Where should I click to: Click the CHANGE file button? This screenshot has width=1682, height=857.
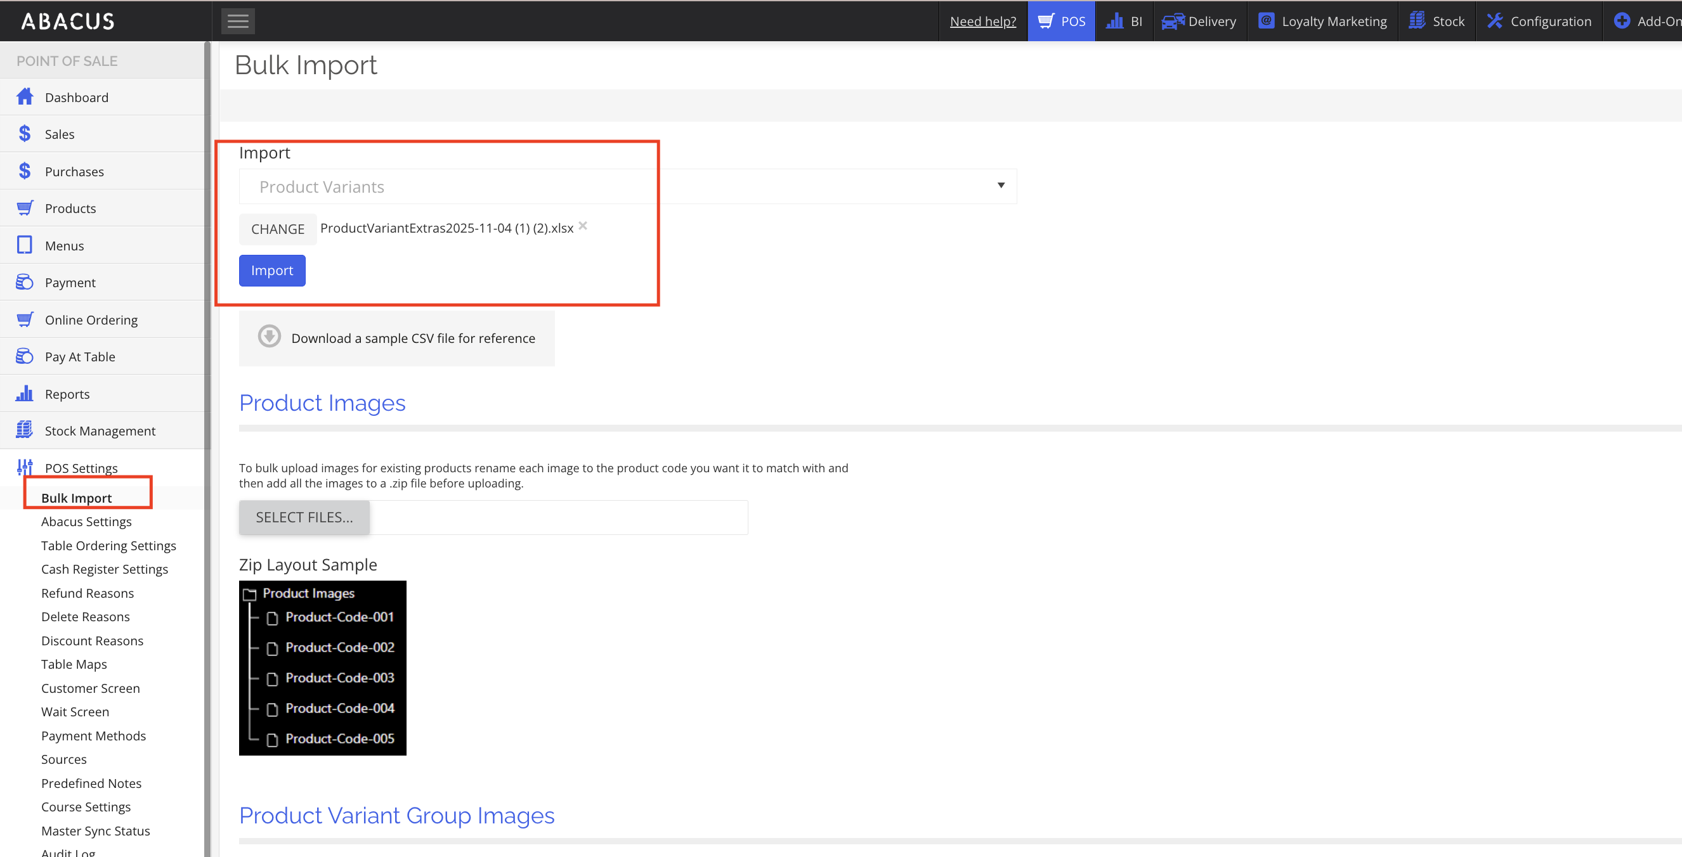coord(278,229)
